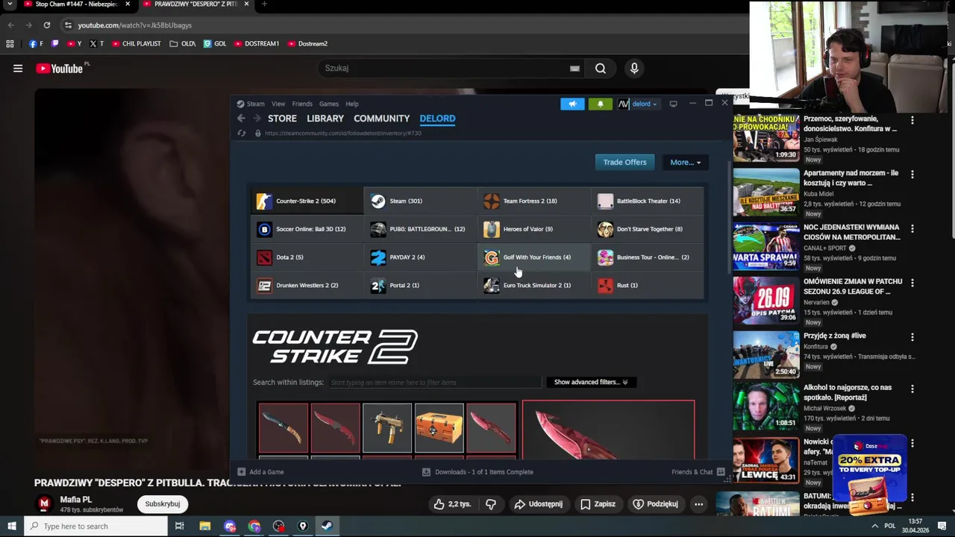Reload the Steam inventory page

pyautogui.click(x=241, y=133)
